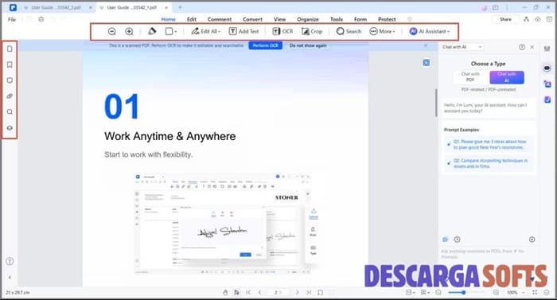Click Do not show again

pos(308,45)
